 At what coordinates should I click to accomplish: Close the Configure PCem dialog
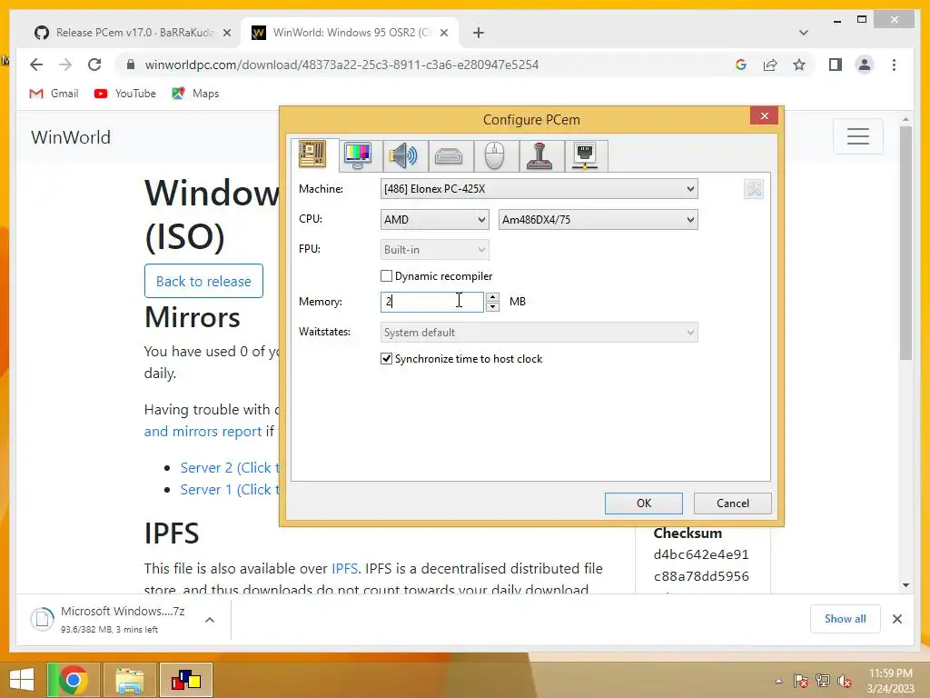(x=764, y=115)
